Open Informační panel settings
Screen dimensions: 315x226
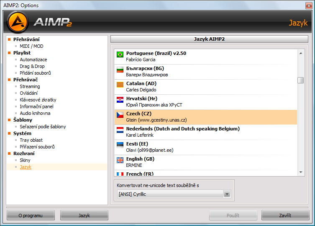pos(36,107)
